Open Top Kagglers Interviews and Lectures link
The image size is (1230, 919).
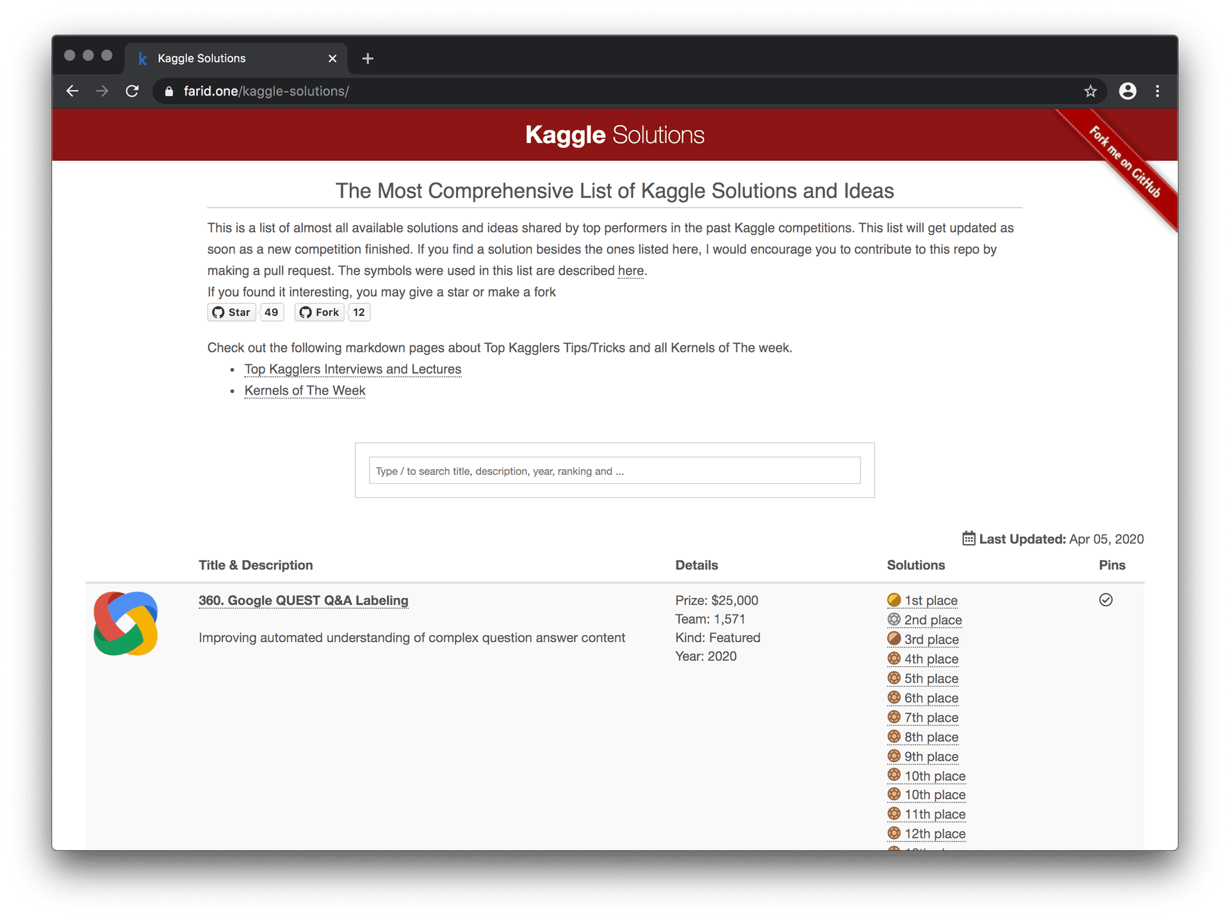(x=352, y=369)
